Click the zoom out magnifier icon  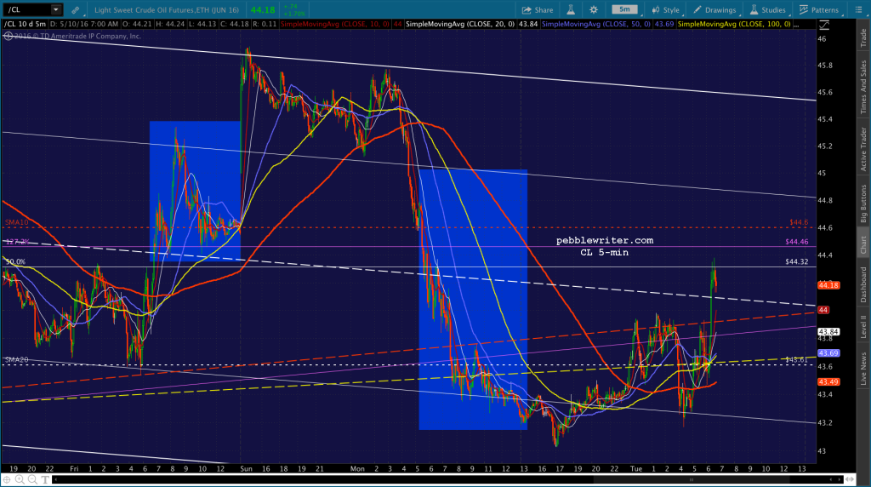(32, 479)
